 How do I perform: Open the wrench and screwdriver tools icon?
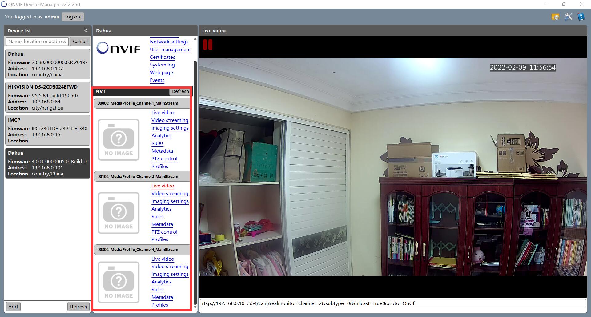pos(568,17)
